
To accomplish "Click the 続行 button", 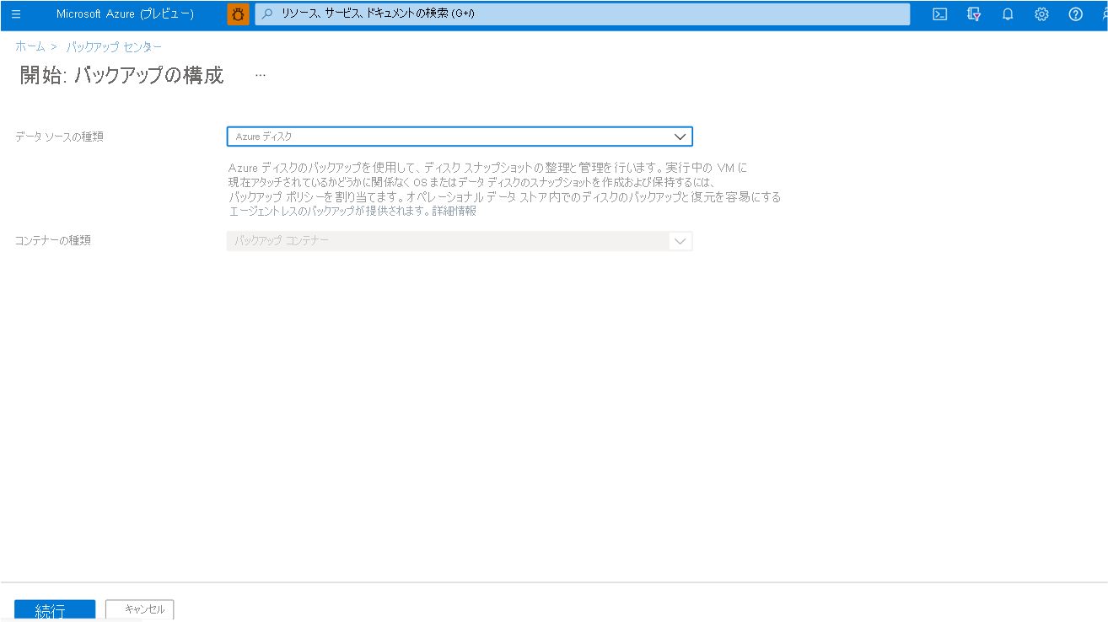I will click(x=55, y=610).
